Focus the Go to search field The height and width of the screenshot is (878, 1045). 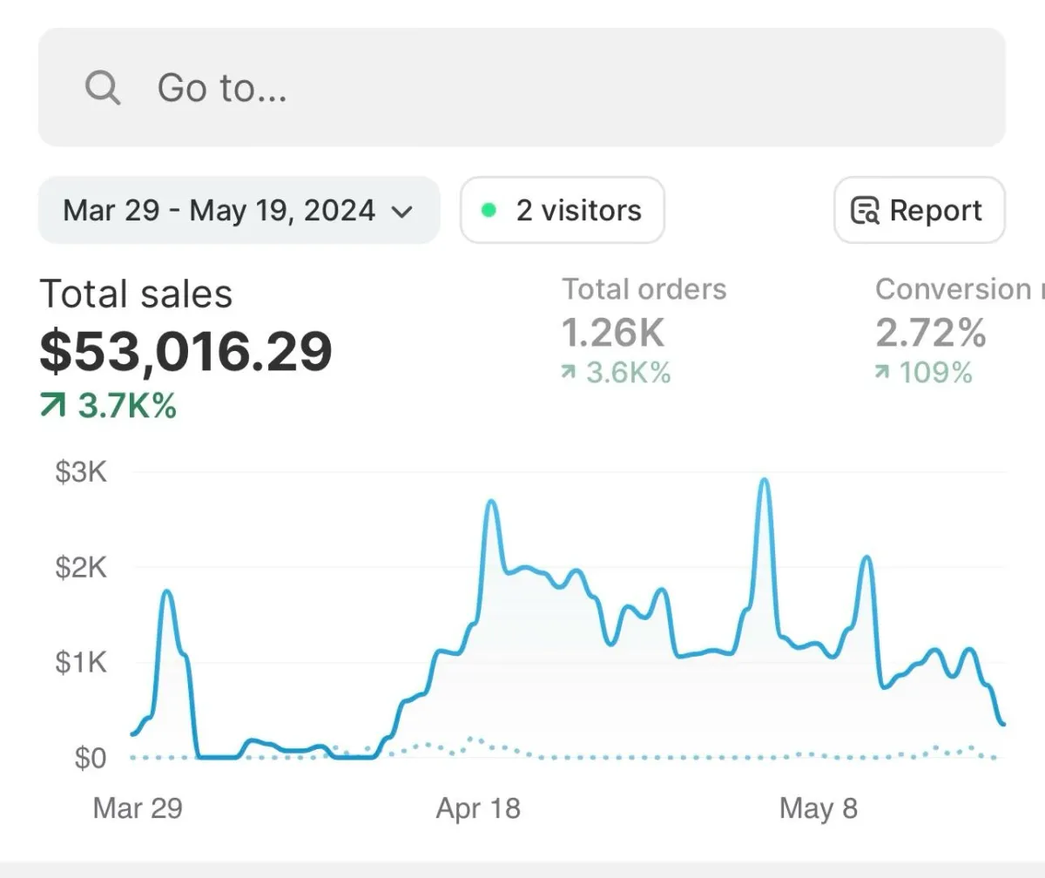(x=522, y=88)
